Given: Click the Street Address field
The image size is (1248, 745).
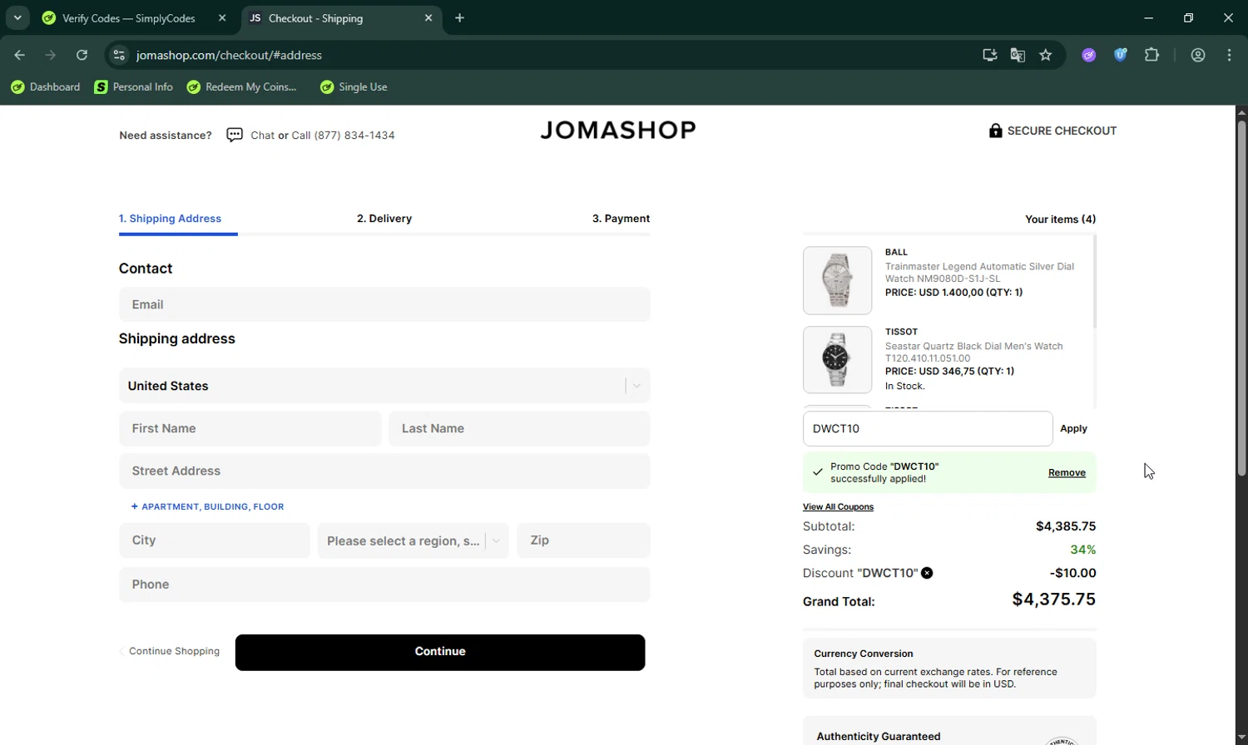Looking at the screenshot, I should coord(384,471).
